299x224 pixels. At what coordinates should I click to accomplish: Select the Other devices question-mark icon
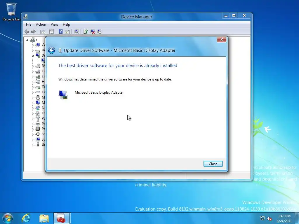click(38, 113)
